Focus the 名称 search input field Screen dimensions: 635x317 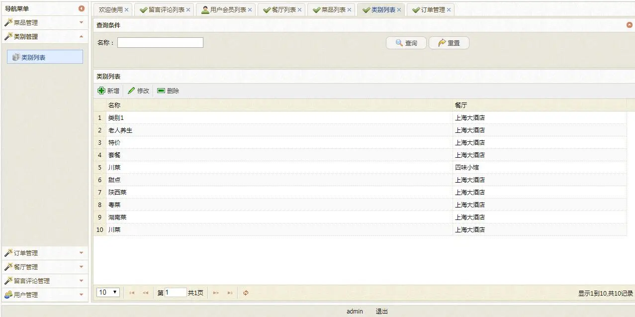[x=160, y=43]
